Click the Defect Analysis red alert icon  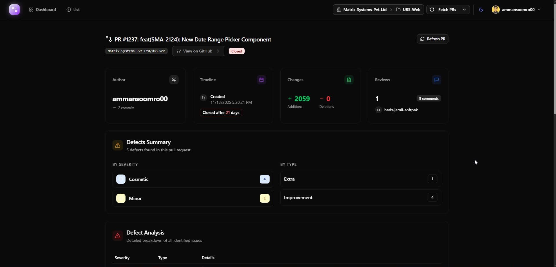(118, 236)
